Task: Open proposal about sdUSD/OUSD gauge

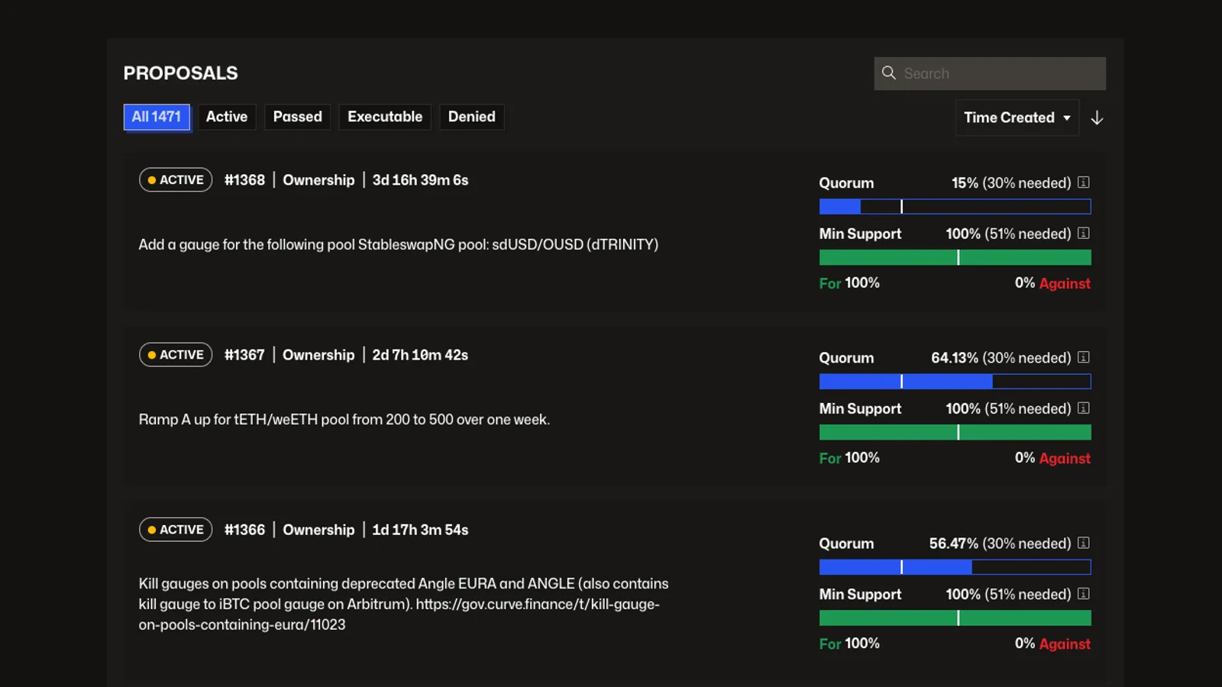Action: [x=398, y=244]
